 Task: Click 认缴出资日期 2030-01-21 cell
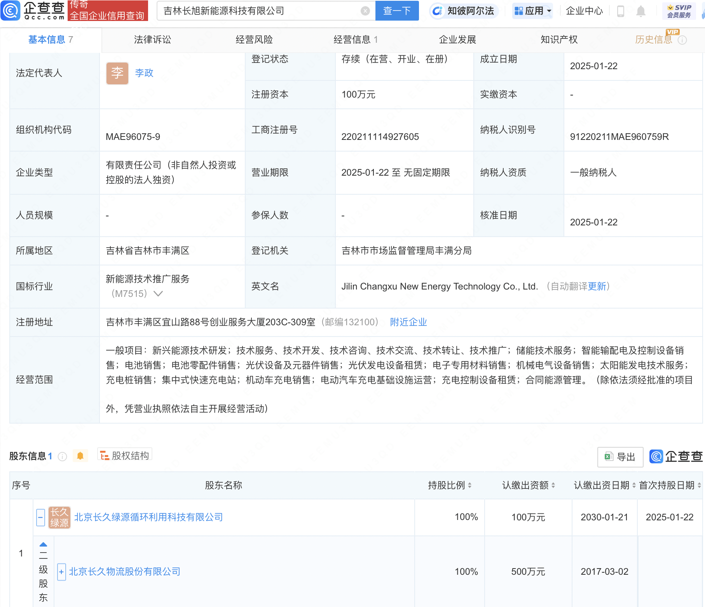pyautogui.click(x=604, y=517)
